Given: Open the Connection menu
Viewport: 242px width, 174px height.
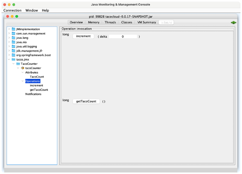Looking at the screenshot, I should point(12,10).
